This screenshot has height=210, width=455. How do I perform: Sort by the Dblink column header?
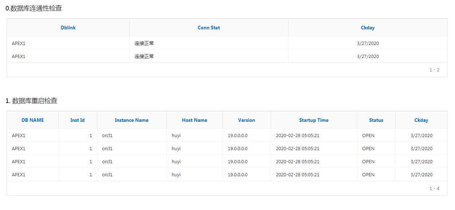coord(68,28)
